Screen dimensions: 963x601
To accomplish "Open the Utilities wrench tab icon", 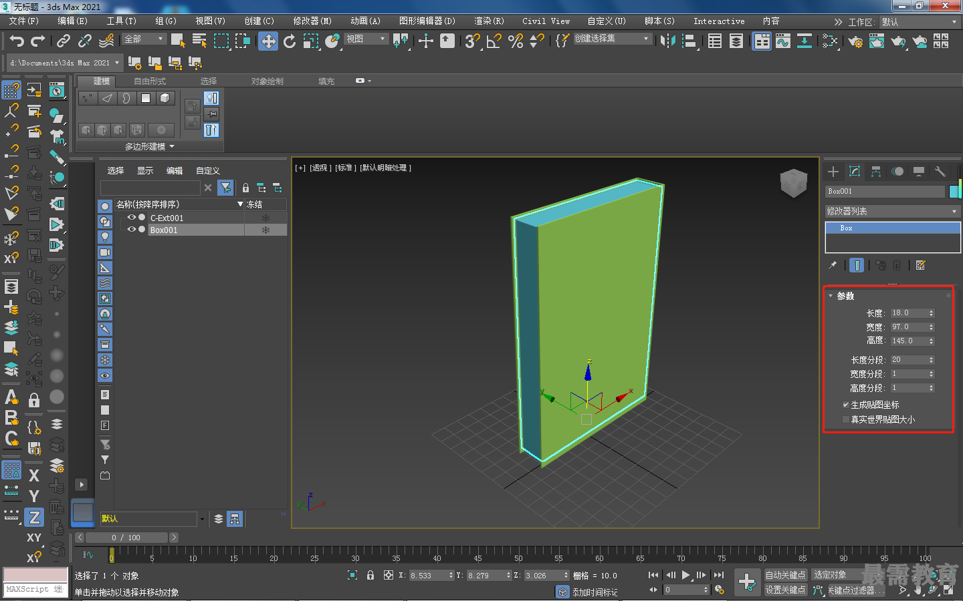I will pos(940,172).
